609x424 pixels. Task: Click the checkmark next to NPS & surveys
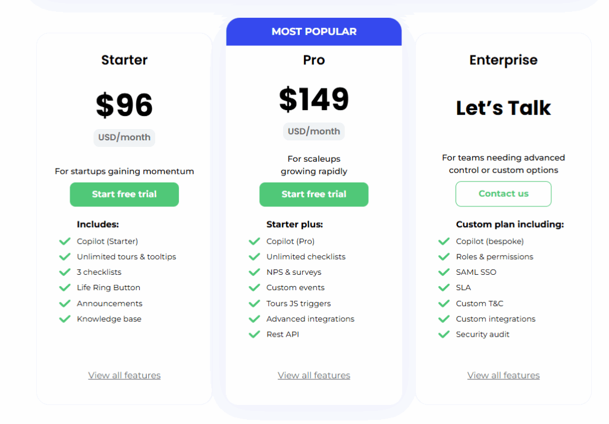(255, 272)
